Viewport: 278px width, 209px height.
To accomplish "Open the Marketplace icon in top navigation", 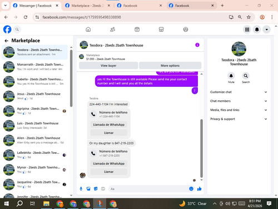I will point(161,30).
